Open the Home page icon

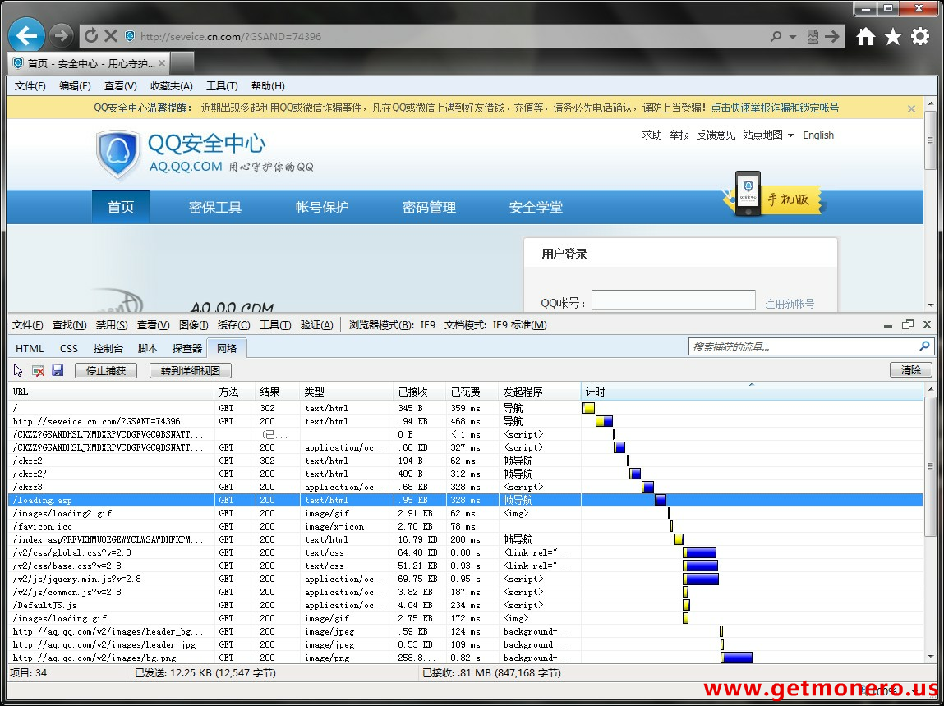pos(865,37)
